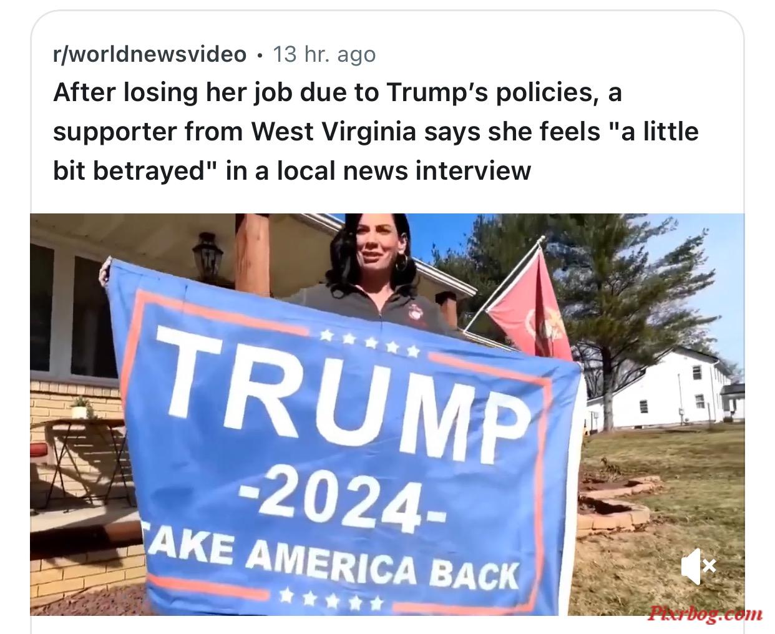This screenshot has width=775, height=634.
Task: Open the r/worldnewsvideo subreddit link
Action: (x=150, y=54)
